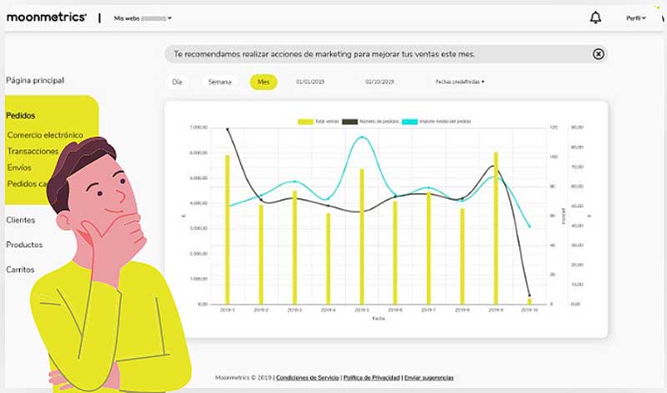The width and height of the screenshot is (667, 393).
Task: Open Transacciones submenu item
Action: pyautogui.click(x=33, y=151)
